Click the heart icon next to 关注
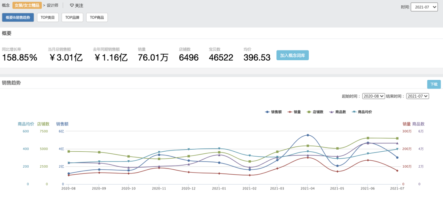The image size is (443, 205). [x=72, y=5]
